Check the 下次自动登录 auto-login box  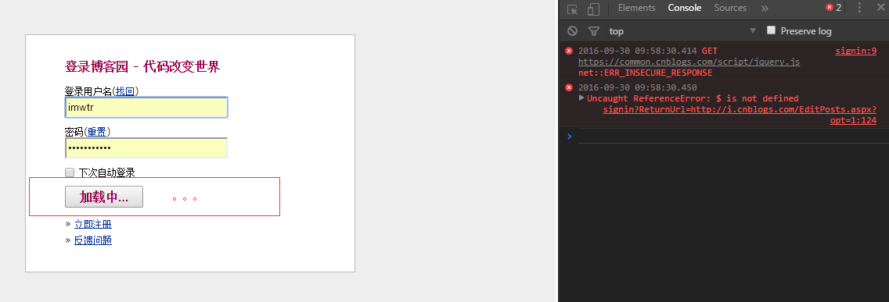coord(70,172)
